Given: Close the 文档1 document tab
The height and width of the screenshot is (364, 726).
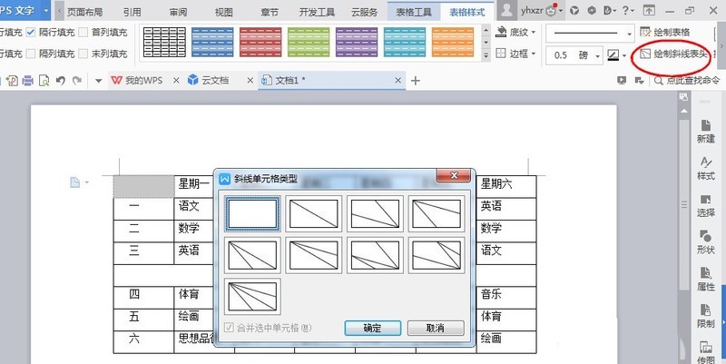Looking at the screenshot, I should 397,81.
